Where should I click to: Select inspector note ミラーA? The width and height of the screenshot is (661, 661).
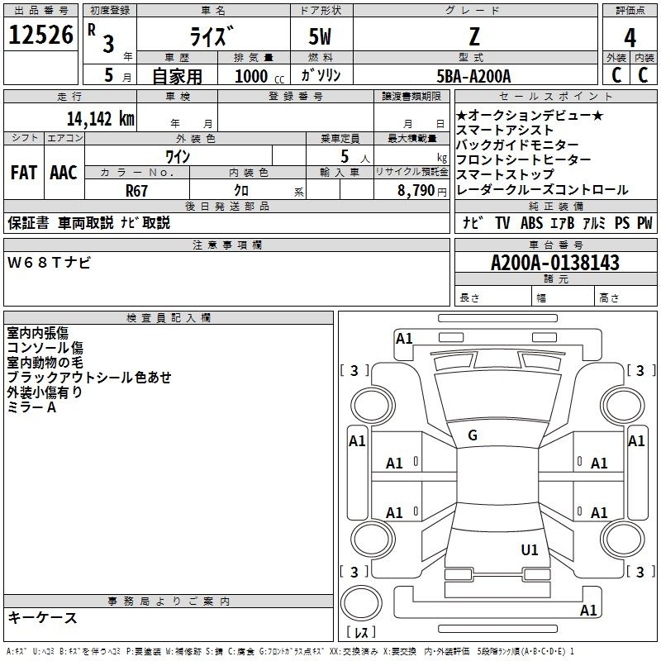pyautogui.click(x=31, y=407)
